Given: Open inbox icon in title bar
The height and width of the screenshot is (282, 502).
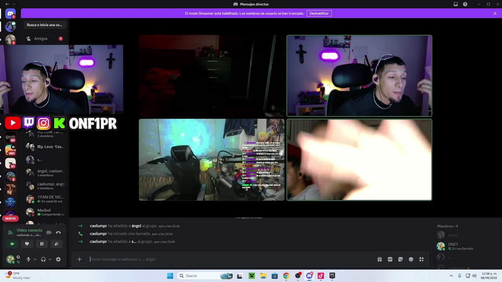Looking at the screenshot, I should pyautogui.click(x=456, y=4).
